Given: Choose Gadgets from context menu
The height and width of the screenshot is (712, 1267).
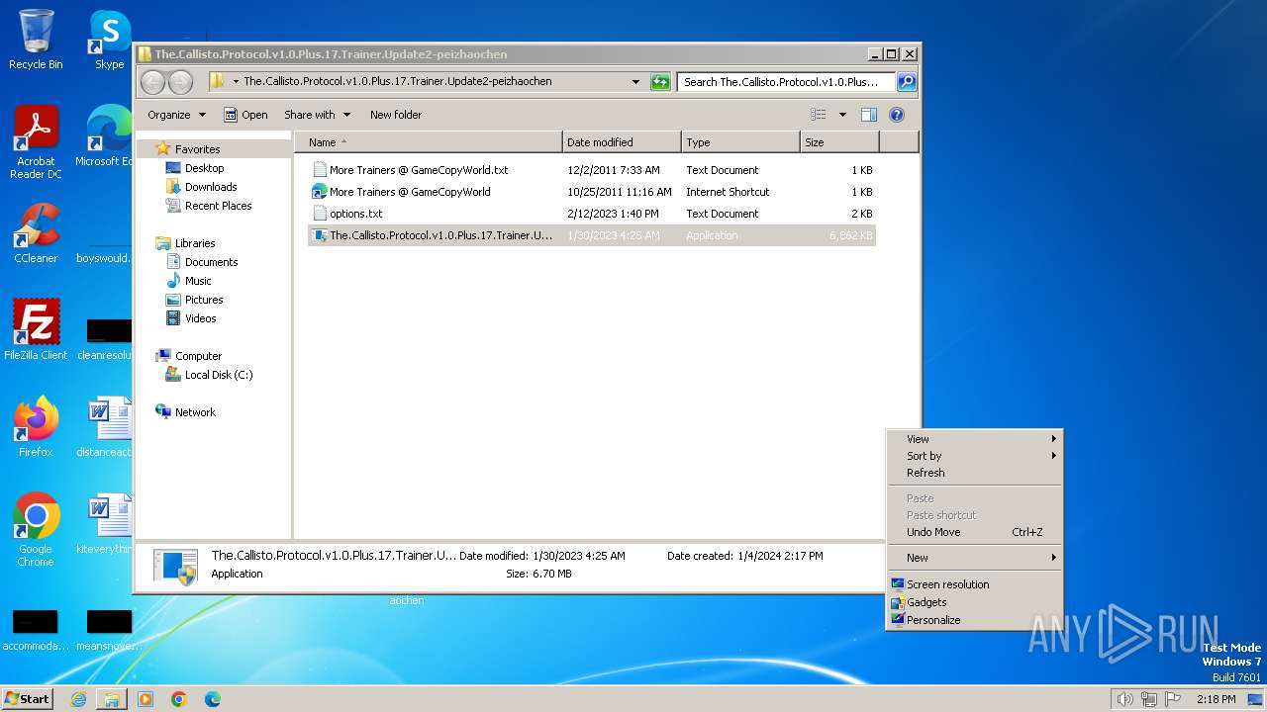Looking at the screenshot, I should click(x=974, y=602).
